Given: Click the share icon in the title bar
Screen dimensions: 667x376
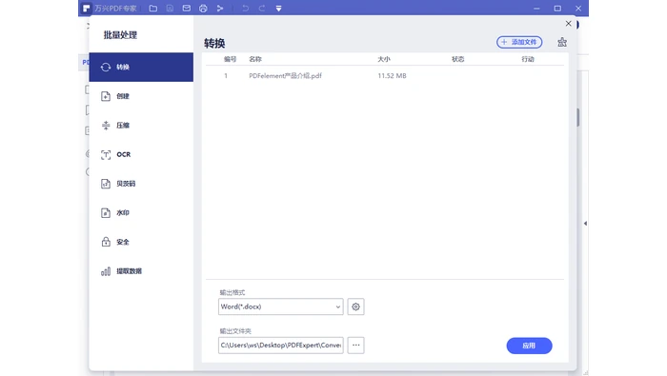Looking at the screenshot, I should [220, 8].
